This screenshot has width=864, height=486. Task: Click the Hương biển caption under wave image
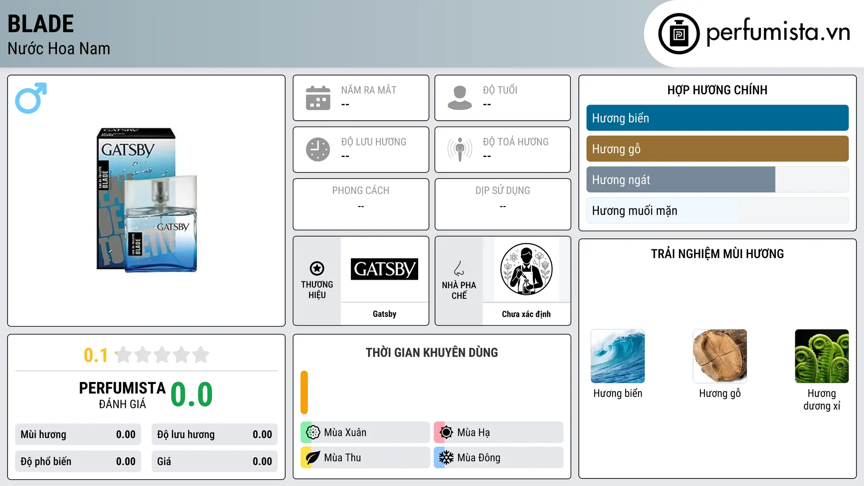[x=618, y=394]
